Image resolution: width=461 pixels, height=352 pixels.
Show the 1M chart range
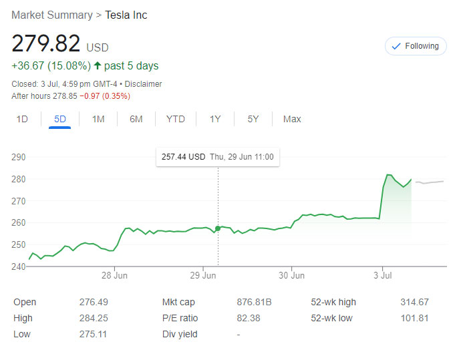(x=98, y=119)
